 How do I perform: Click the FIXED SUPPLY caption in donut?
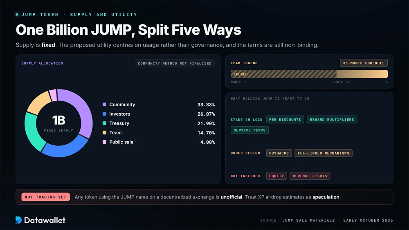click(58, 130)
